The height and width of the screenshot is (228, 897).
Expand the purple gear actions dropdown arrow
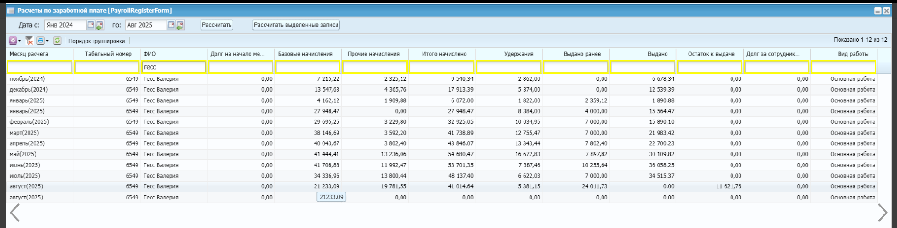pyautogui.click(x=20, y=41)
